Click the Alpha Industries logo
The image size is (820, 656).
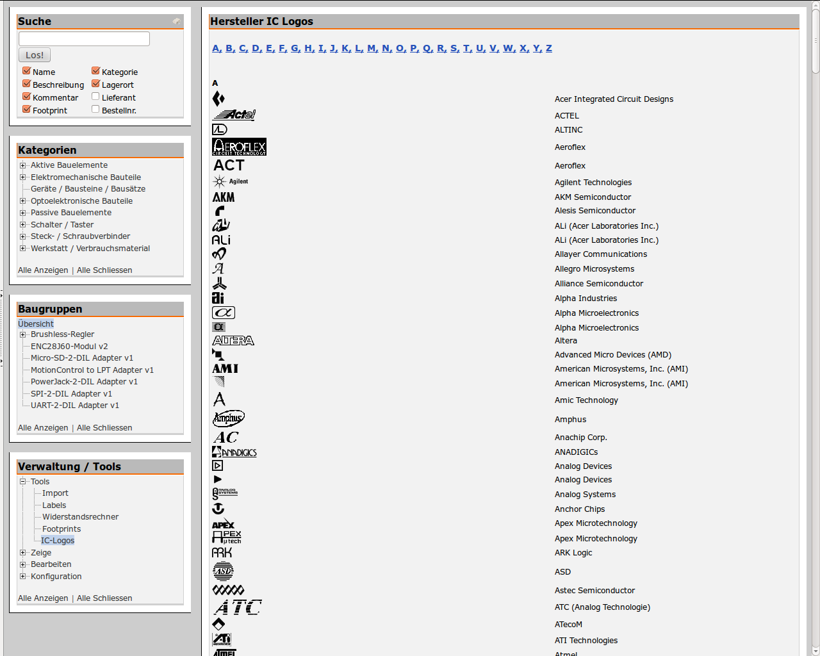point(218,298)
